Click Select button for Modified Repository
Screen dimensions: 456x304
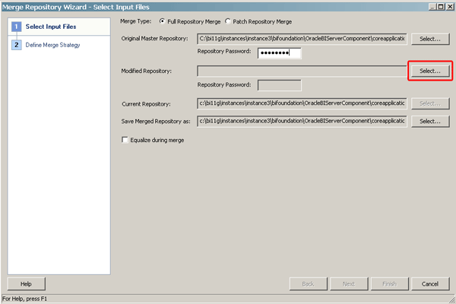(x=430, y=71)
